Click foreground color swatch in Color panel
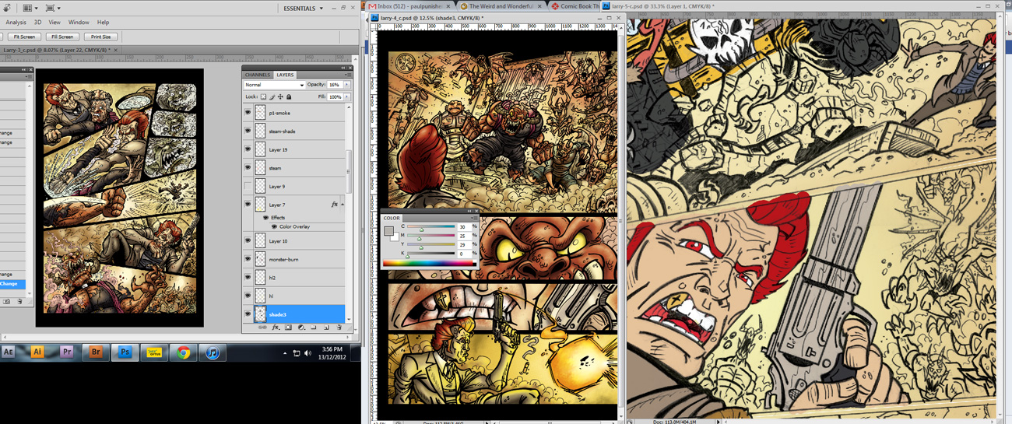This screenshot has height=424, width=1012. click(388, 230)
